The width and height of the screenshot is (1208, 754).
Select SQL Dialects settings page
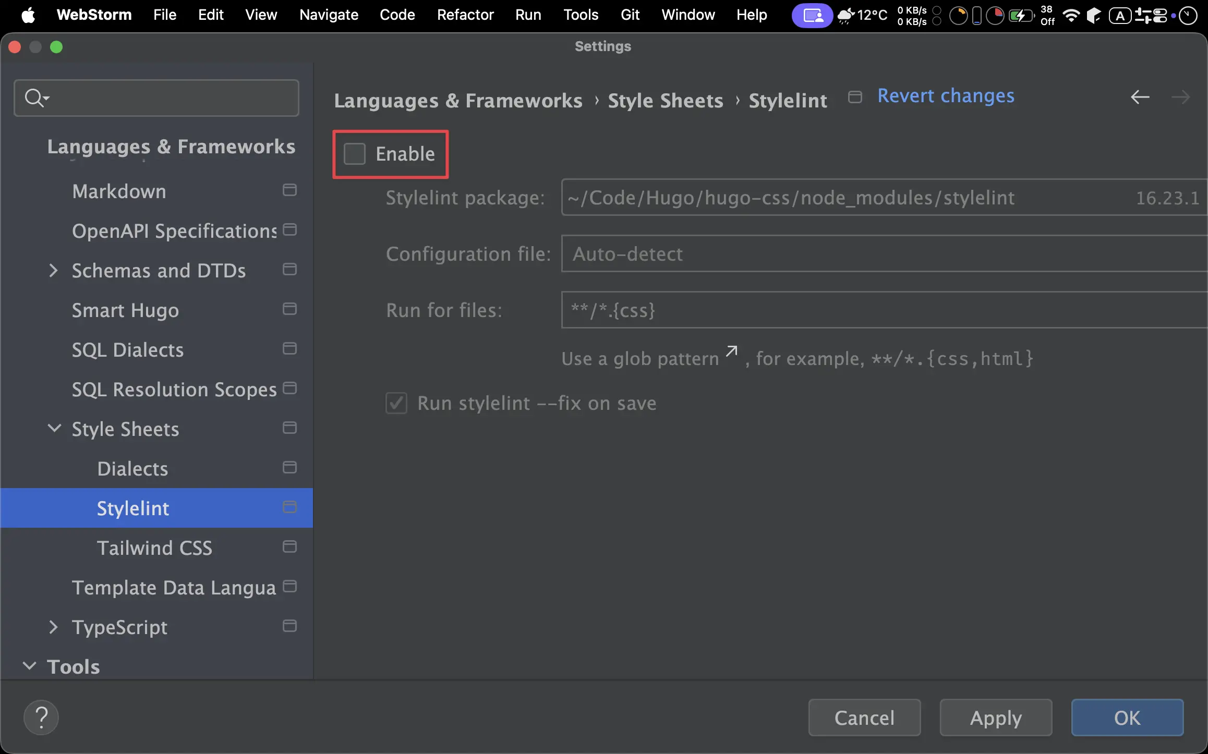(x=128, y=350)
